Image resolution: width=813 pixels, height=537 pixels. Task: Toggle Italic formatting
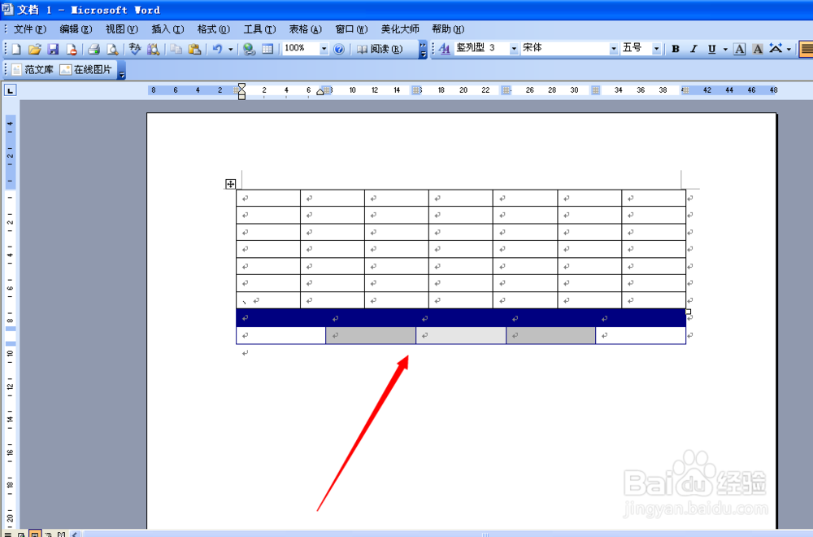(693, 50)
